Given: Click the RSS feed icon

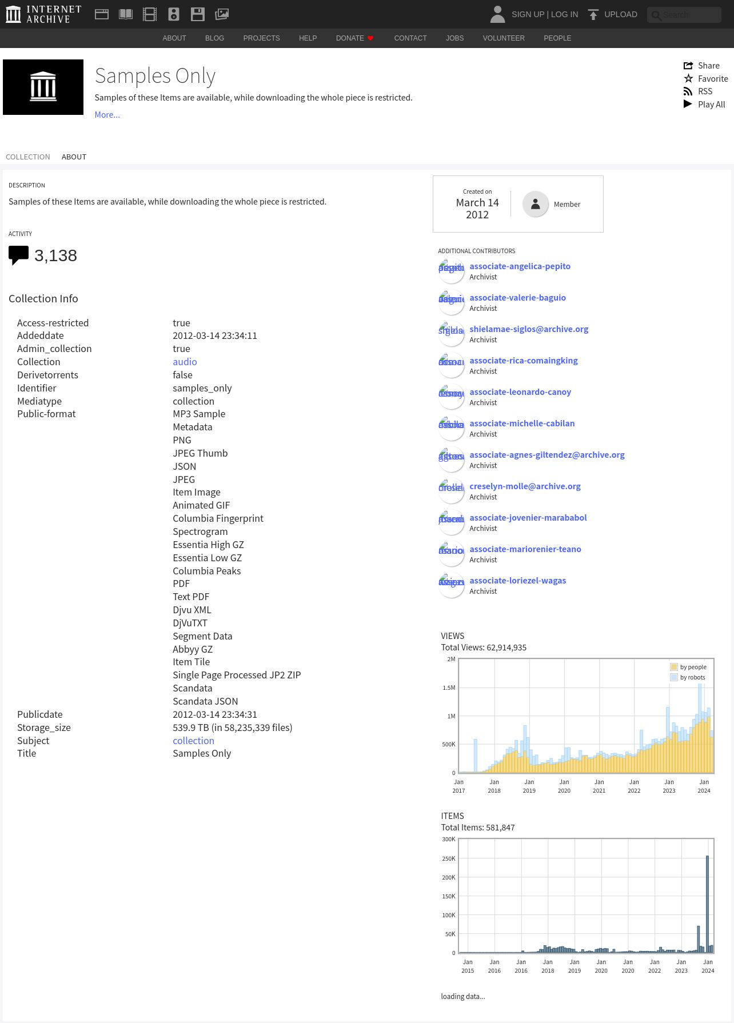Looking at the screenshot, I should point(688,91).
